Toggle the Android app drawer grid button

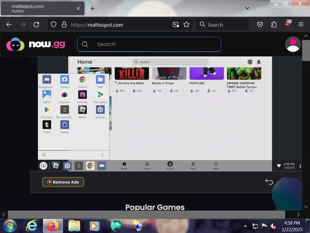[x=43, y=166]
